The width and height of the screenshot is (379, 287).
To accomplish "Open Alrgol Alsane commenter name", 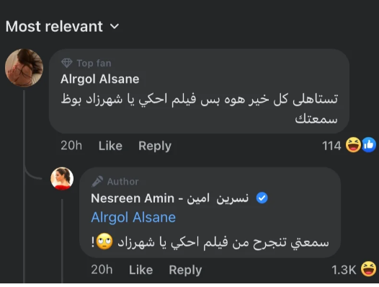I will click(x=100, y=79).
